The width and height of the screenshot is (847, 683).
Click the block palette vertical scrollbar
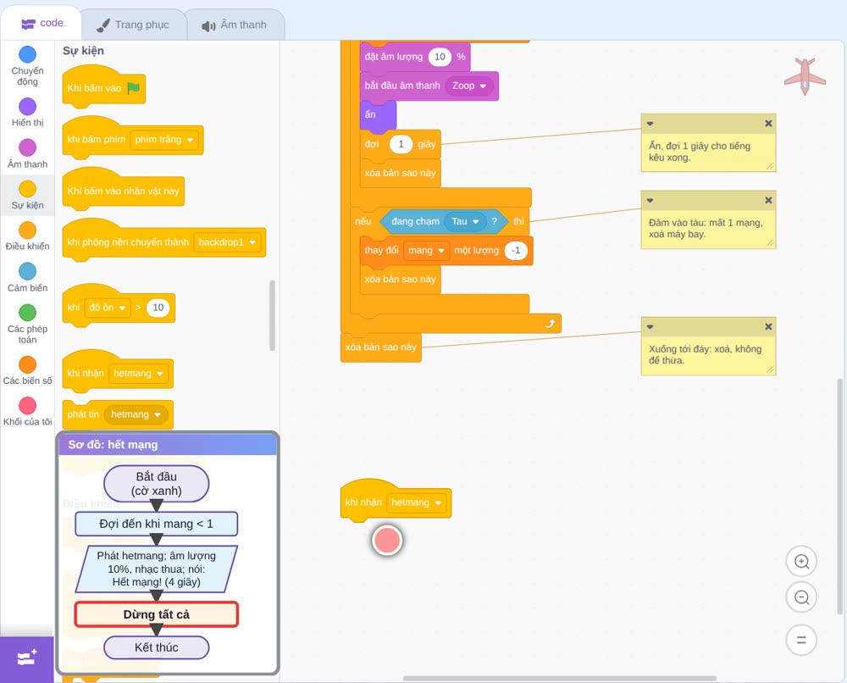coord(272,315)
